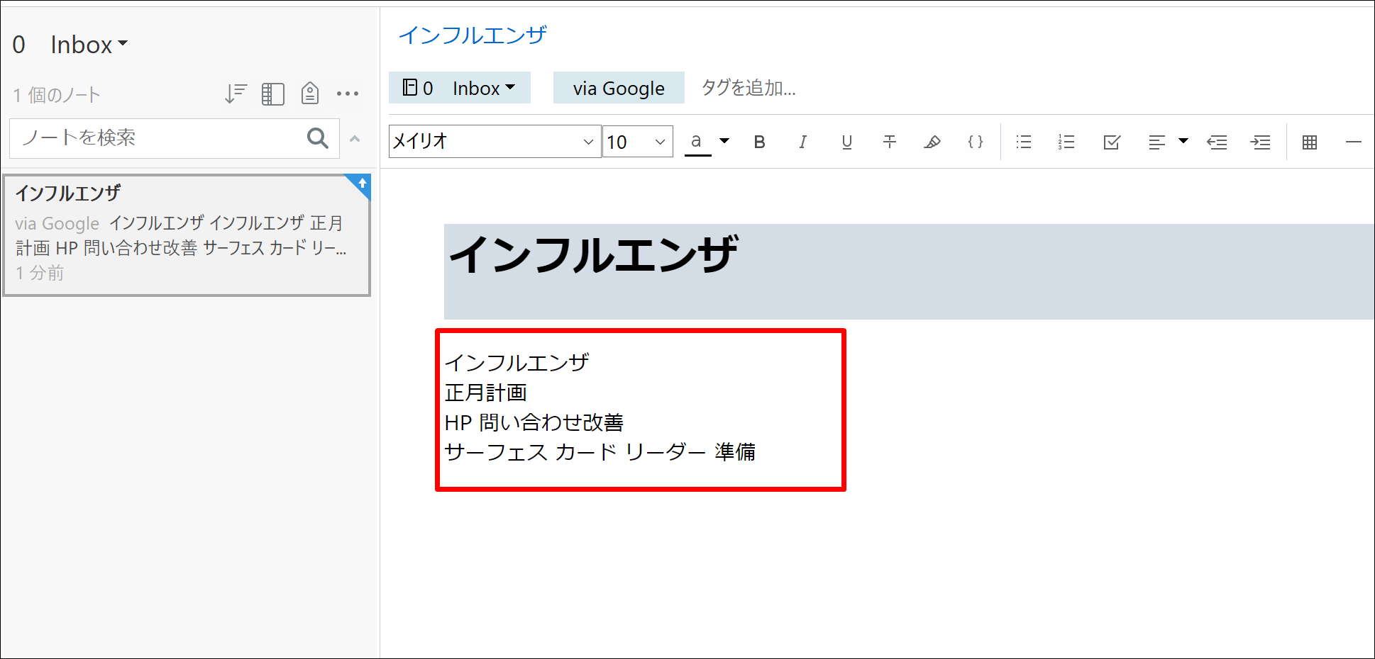Click the tag filter icon in sidebar
The width and height of the screenshot is (1375, 659).
310,94
